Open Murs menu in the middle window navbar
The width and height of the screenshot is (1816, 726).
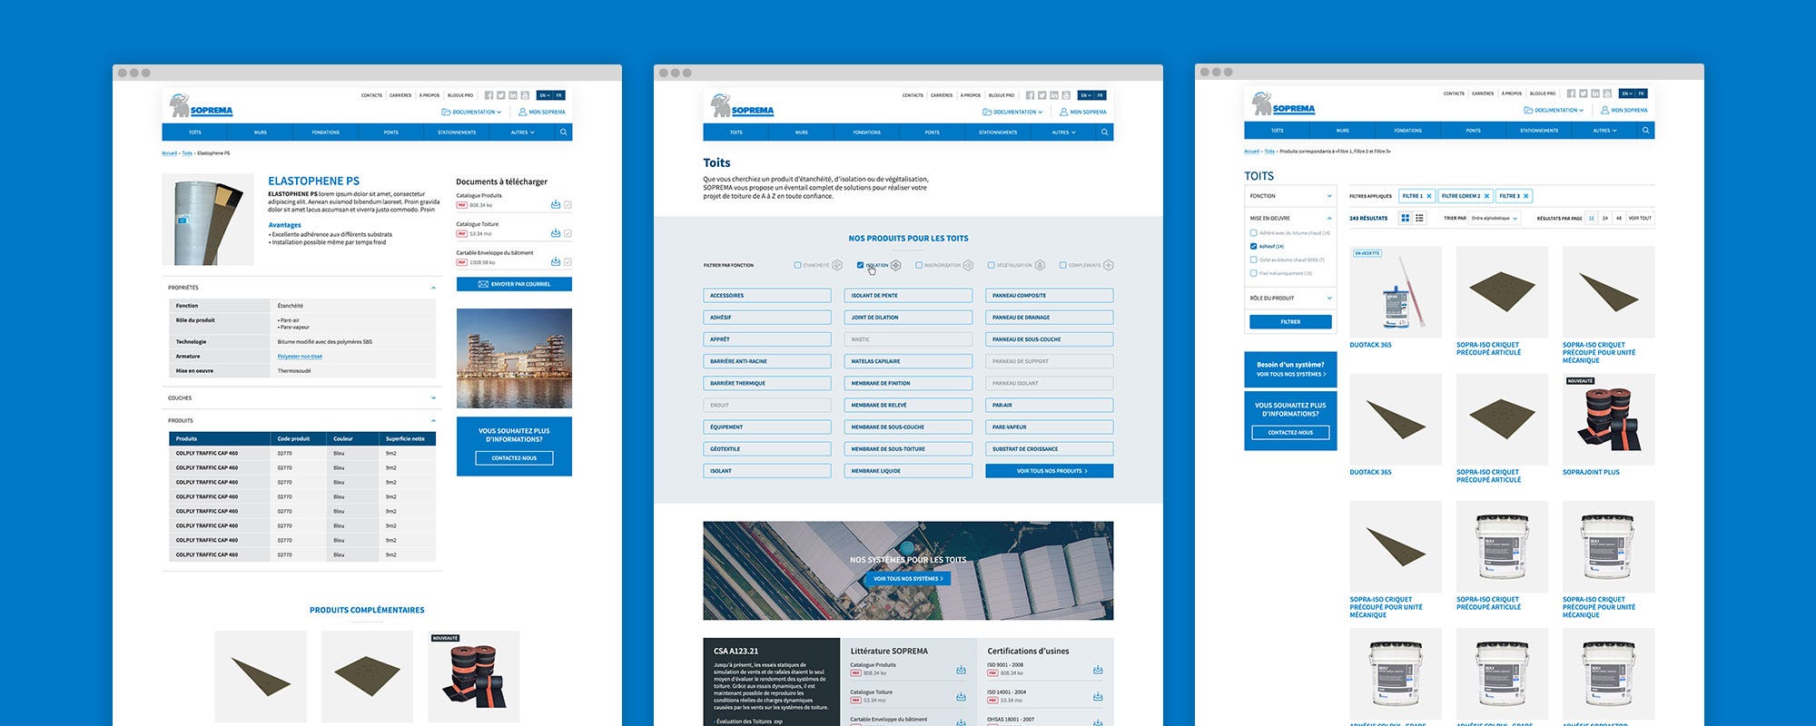(x=802, y=132)
